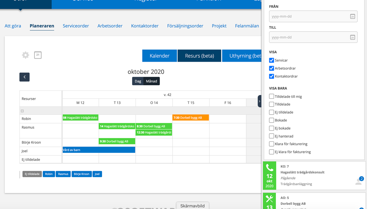Check Ej klara för fakturering filter
The image size is (367, 209).
tap(272, 152)
